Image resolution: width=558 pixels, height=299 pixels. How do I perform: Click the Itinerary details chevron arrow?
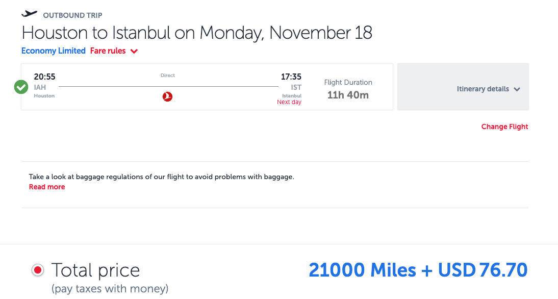pos(517,89)
